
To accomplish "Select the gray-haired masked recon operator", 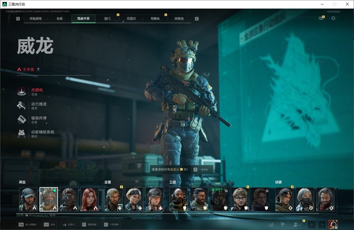I will (305, 199).
